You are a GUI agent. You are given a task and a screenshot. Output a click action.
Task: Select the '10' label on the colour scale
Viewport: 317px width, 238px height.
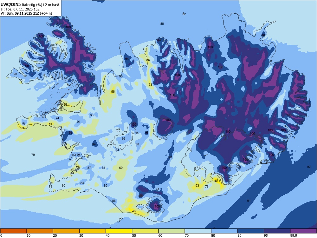click(29, 235)
